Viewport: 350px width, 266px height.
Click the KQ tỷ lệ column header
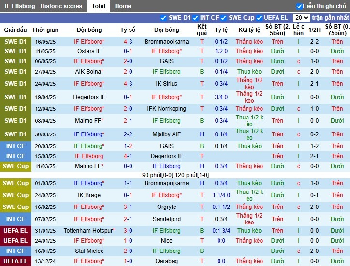tap(249, 30)
